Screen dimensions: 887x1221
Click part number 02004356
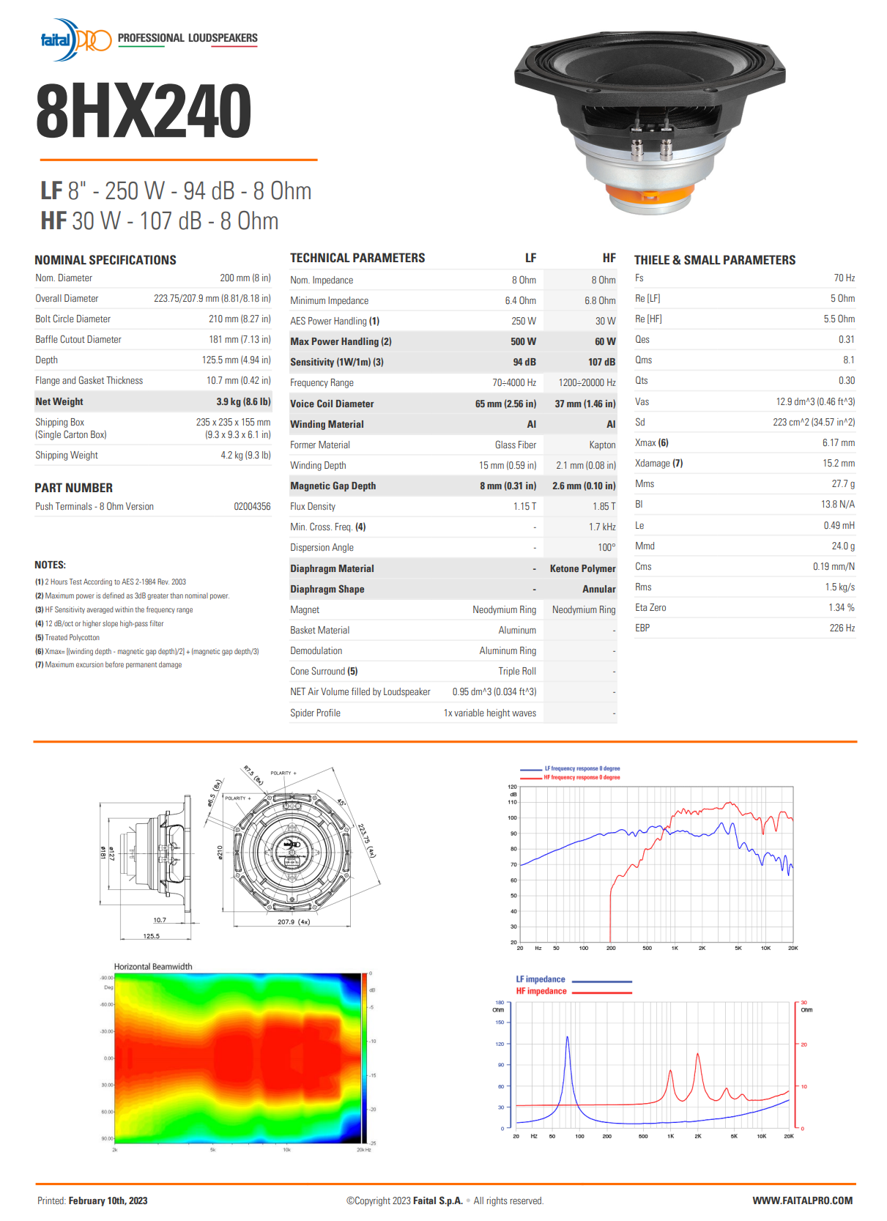pos(253,507)
